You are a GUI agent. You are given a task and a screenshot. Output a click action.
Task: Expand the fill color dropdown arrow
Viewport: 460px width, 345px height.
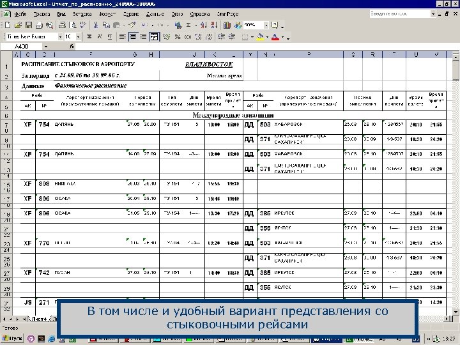tap(267, 37)
